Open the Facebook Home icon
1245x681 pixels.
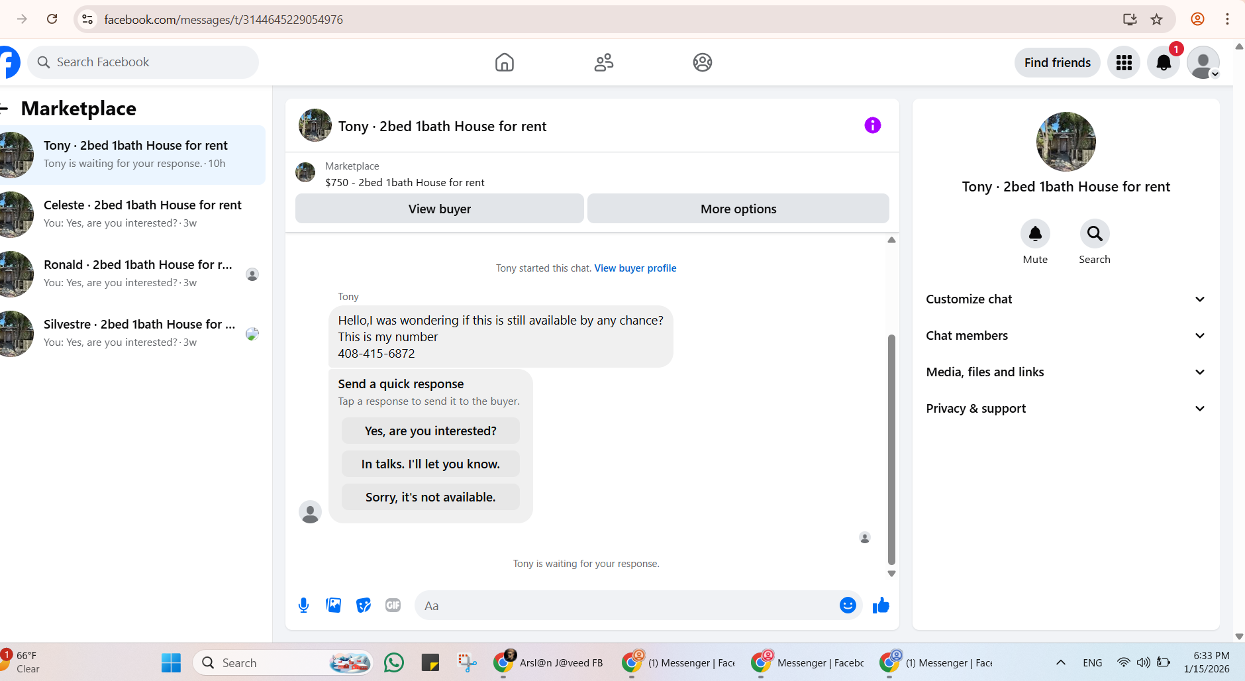504,62
